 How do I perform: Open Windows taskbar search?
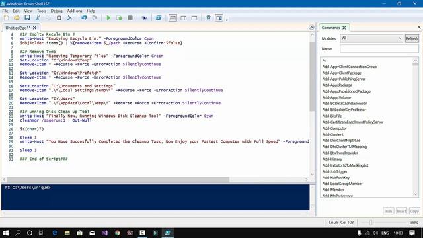click(18, 233)
